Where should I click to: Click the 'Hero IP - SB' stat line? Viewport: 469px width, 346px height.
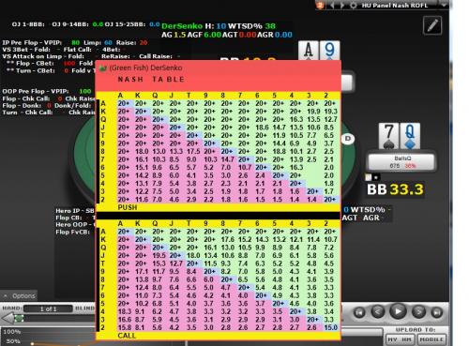75,211
